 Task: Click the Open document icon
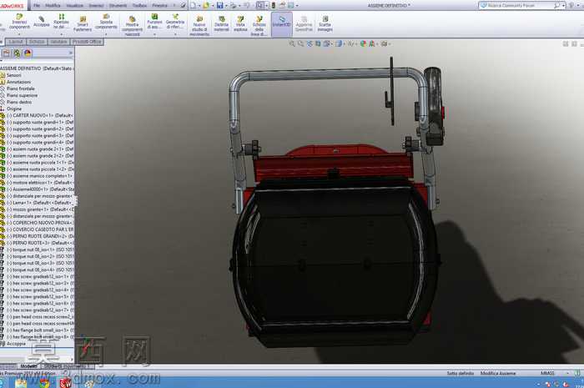pos(206,5)
